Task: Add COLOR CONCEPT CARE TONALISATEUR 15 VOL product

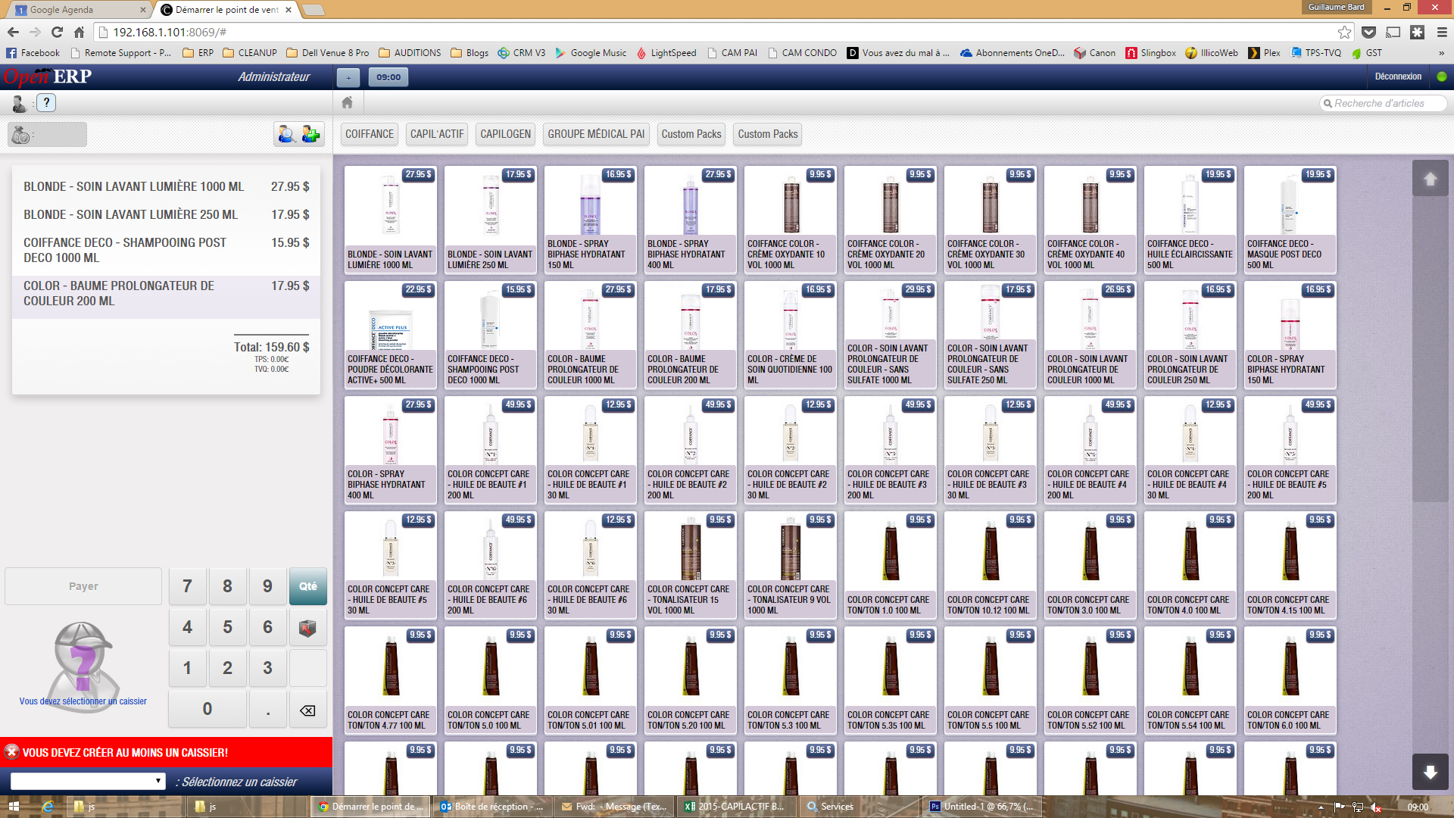Action: tap(690, 565)
